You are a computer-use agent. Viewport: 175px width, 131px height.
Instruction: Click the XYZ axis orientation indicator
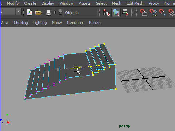[x=5, y=119]
